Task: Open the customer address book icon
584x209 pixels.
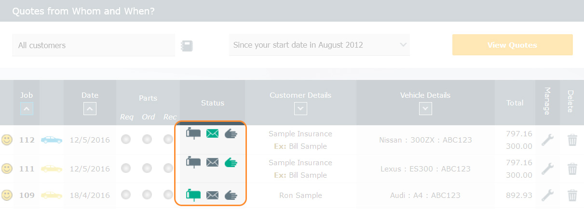Action: [187, 46]
